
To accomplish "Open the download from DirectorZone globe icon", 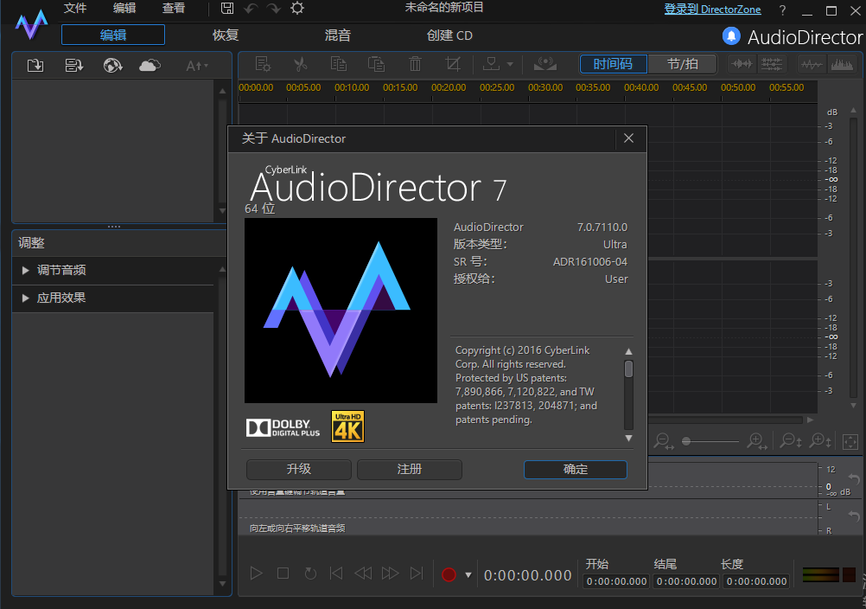I will click(111, 64).
